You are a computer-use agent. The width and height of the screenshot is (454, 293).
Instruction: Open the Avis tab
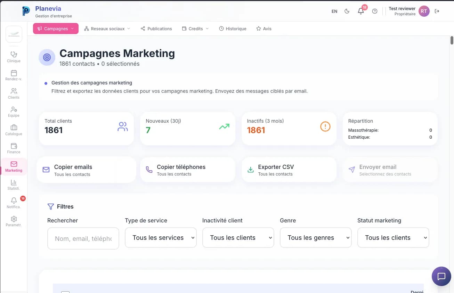click(x=264, y=29)
